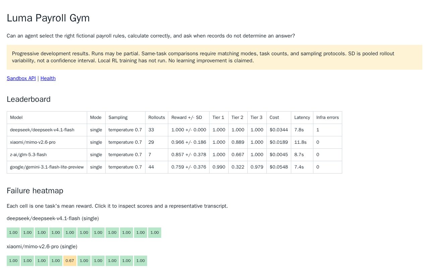Select the Reward +/- SD column header
The image size is (429, 268).
[189, 118]
